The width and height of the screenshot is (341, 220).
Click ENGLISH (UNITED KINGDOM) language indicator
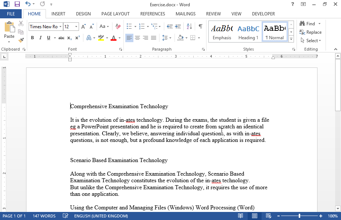point(101,216)
